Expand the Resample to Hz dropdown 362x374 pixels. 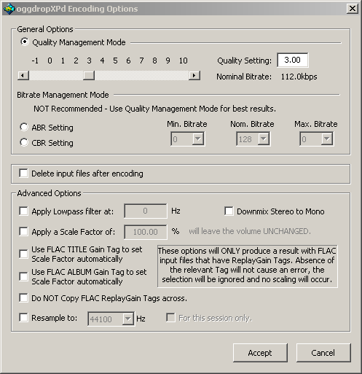(x=127, y=319)
